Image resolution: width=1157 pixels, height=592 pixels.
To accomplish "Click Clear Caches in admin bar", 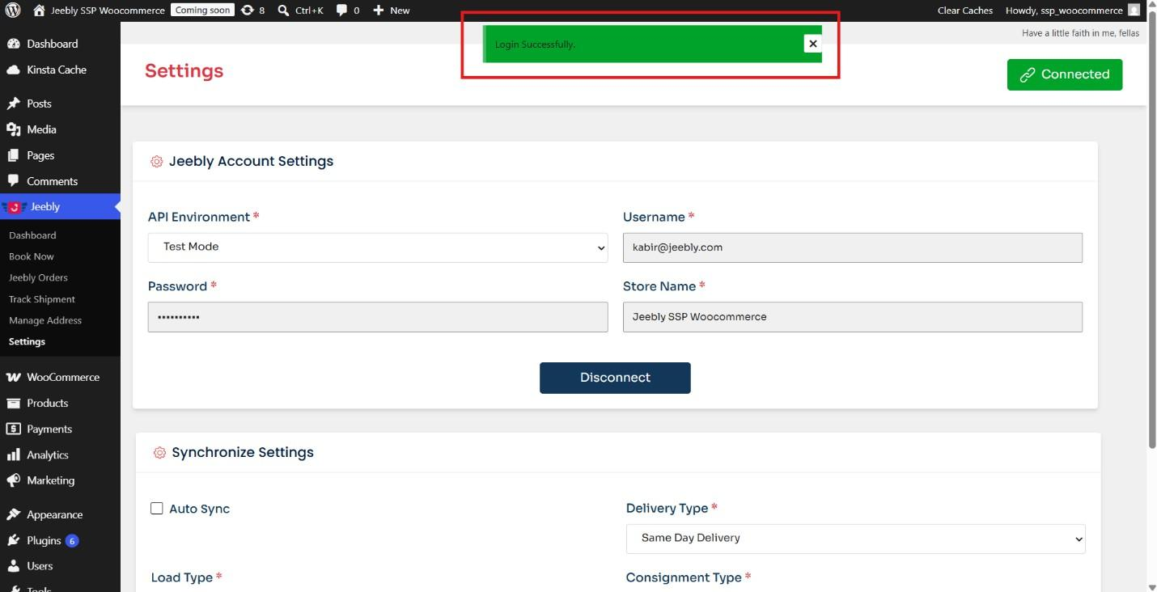I will pos(964,11).
